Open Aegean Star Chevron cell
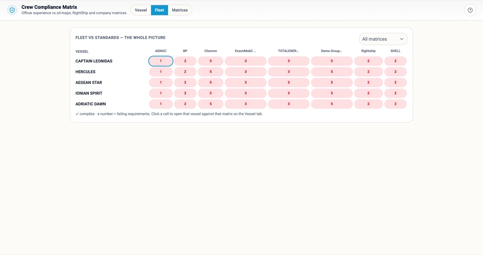Image resolution: width=483 pixels, height=255 pixels. point(210,82)
